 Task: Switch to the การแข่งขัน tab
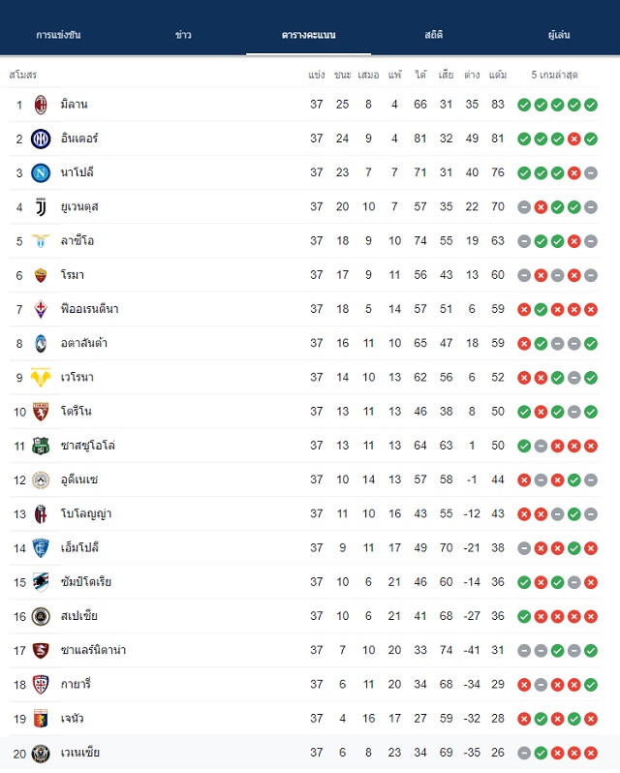[58, 35]
